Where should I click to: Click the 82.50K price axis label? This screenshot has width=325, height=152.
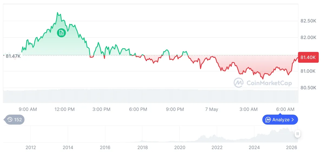308,21
